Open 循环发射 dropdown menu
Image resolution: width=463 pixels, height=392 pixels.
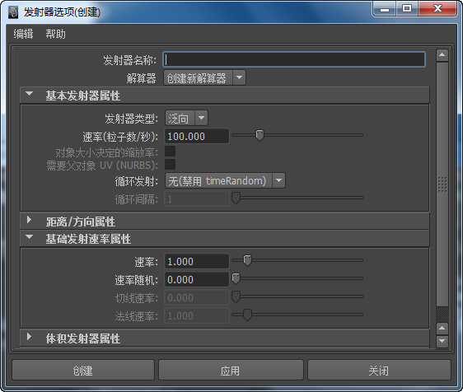point(225,180)
